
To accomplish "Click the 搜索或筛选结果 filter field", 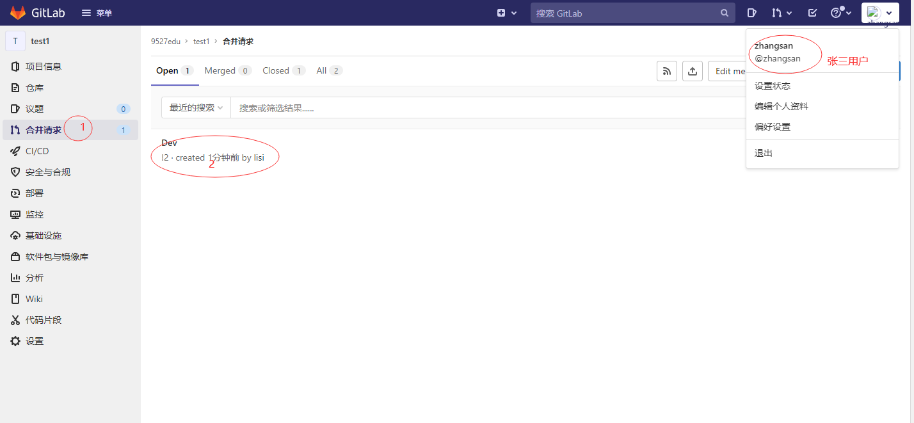I will pyautogui.click(x=488, y=108).
